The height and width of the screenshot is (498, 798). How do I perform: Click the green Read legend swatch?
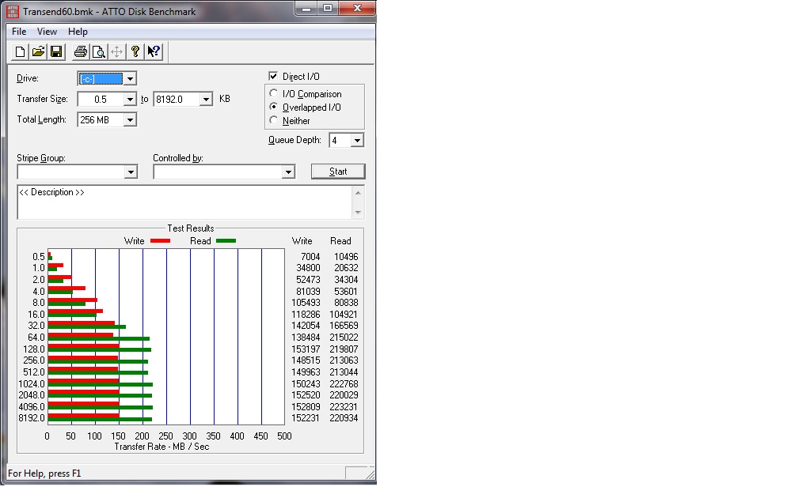click(226, 241)
